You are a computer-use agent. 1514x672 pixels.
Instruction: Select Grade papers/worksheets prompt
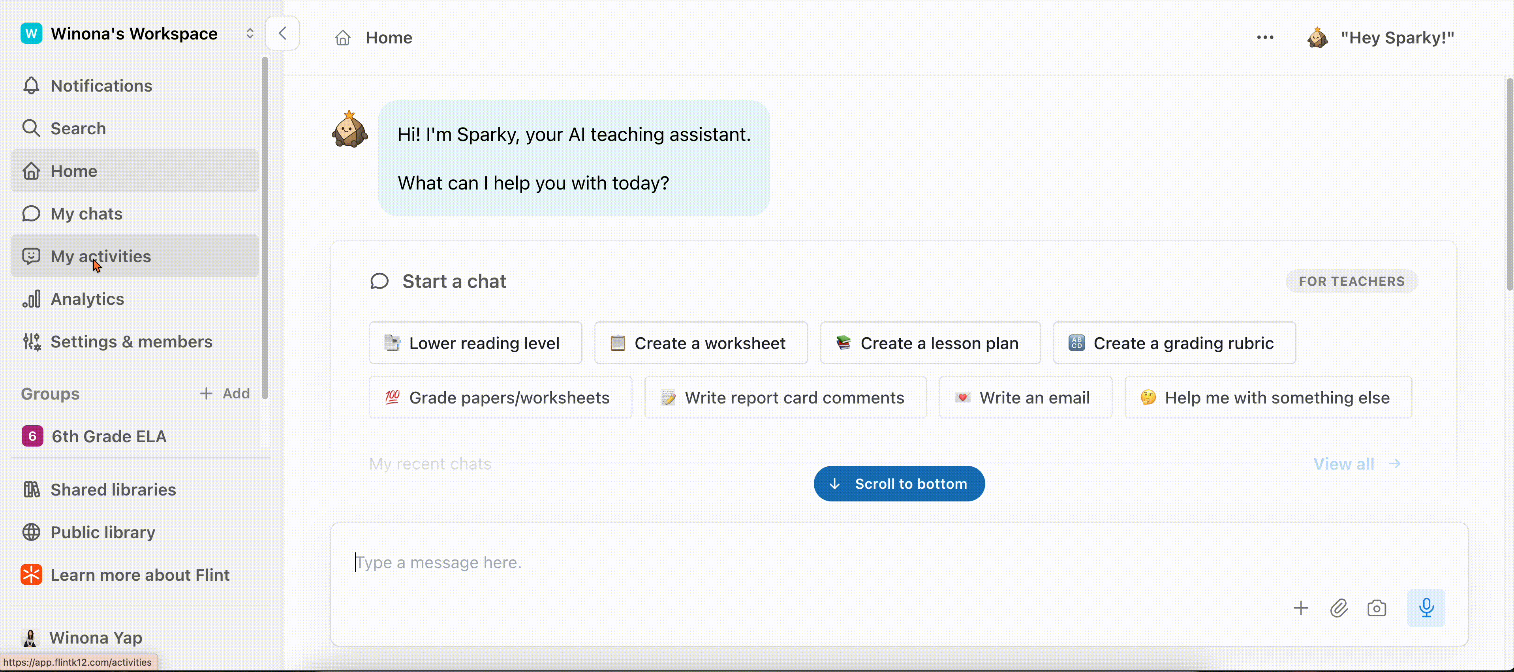coord(500,398)
